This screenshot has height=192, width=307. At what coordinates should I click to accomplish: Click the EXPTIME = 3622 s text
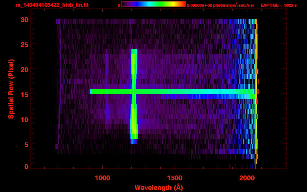(x=279, y=5)
